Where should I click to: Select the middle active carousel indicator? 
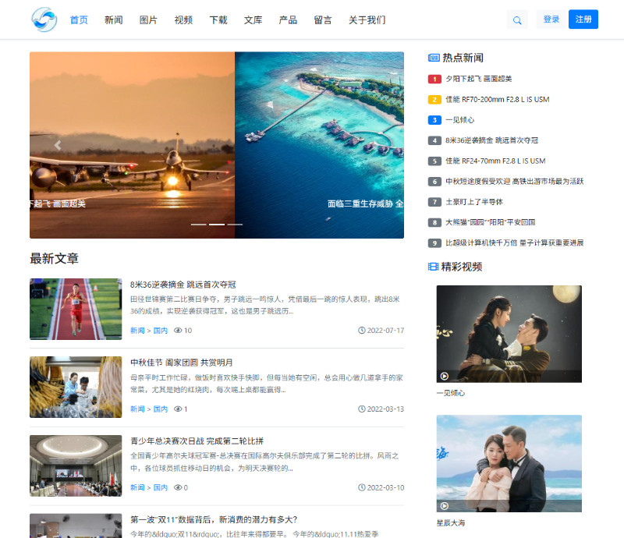217,225
